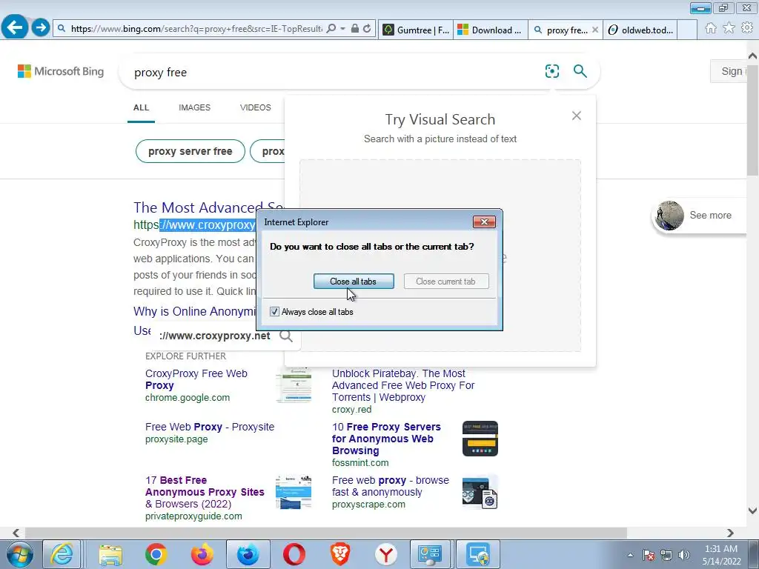Open the blue Thunderbird-like taskbar icon
This screenshot has width=759, height=569.
[x=248, y=554]
